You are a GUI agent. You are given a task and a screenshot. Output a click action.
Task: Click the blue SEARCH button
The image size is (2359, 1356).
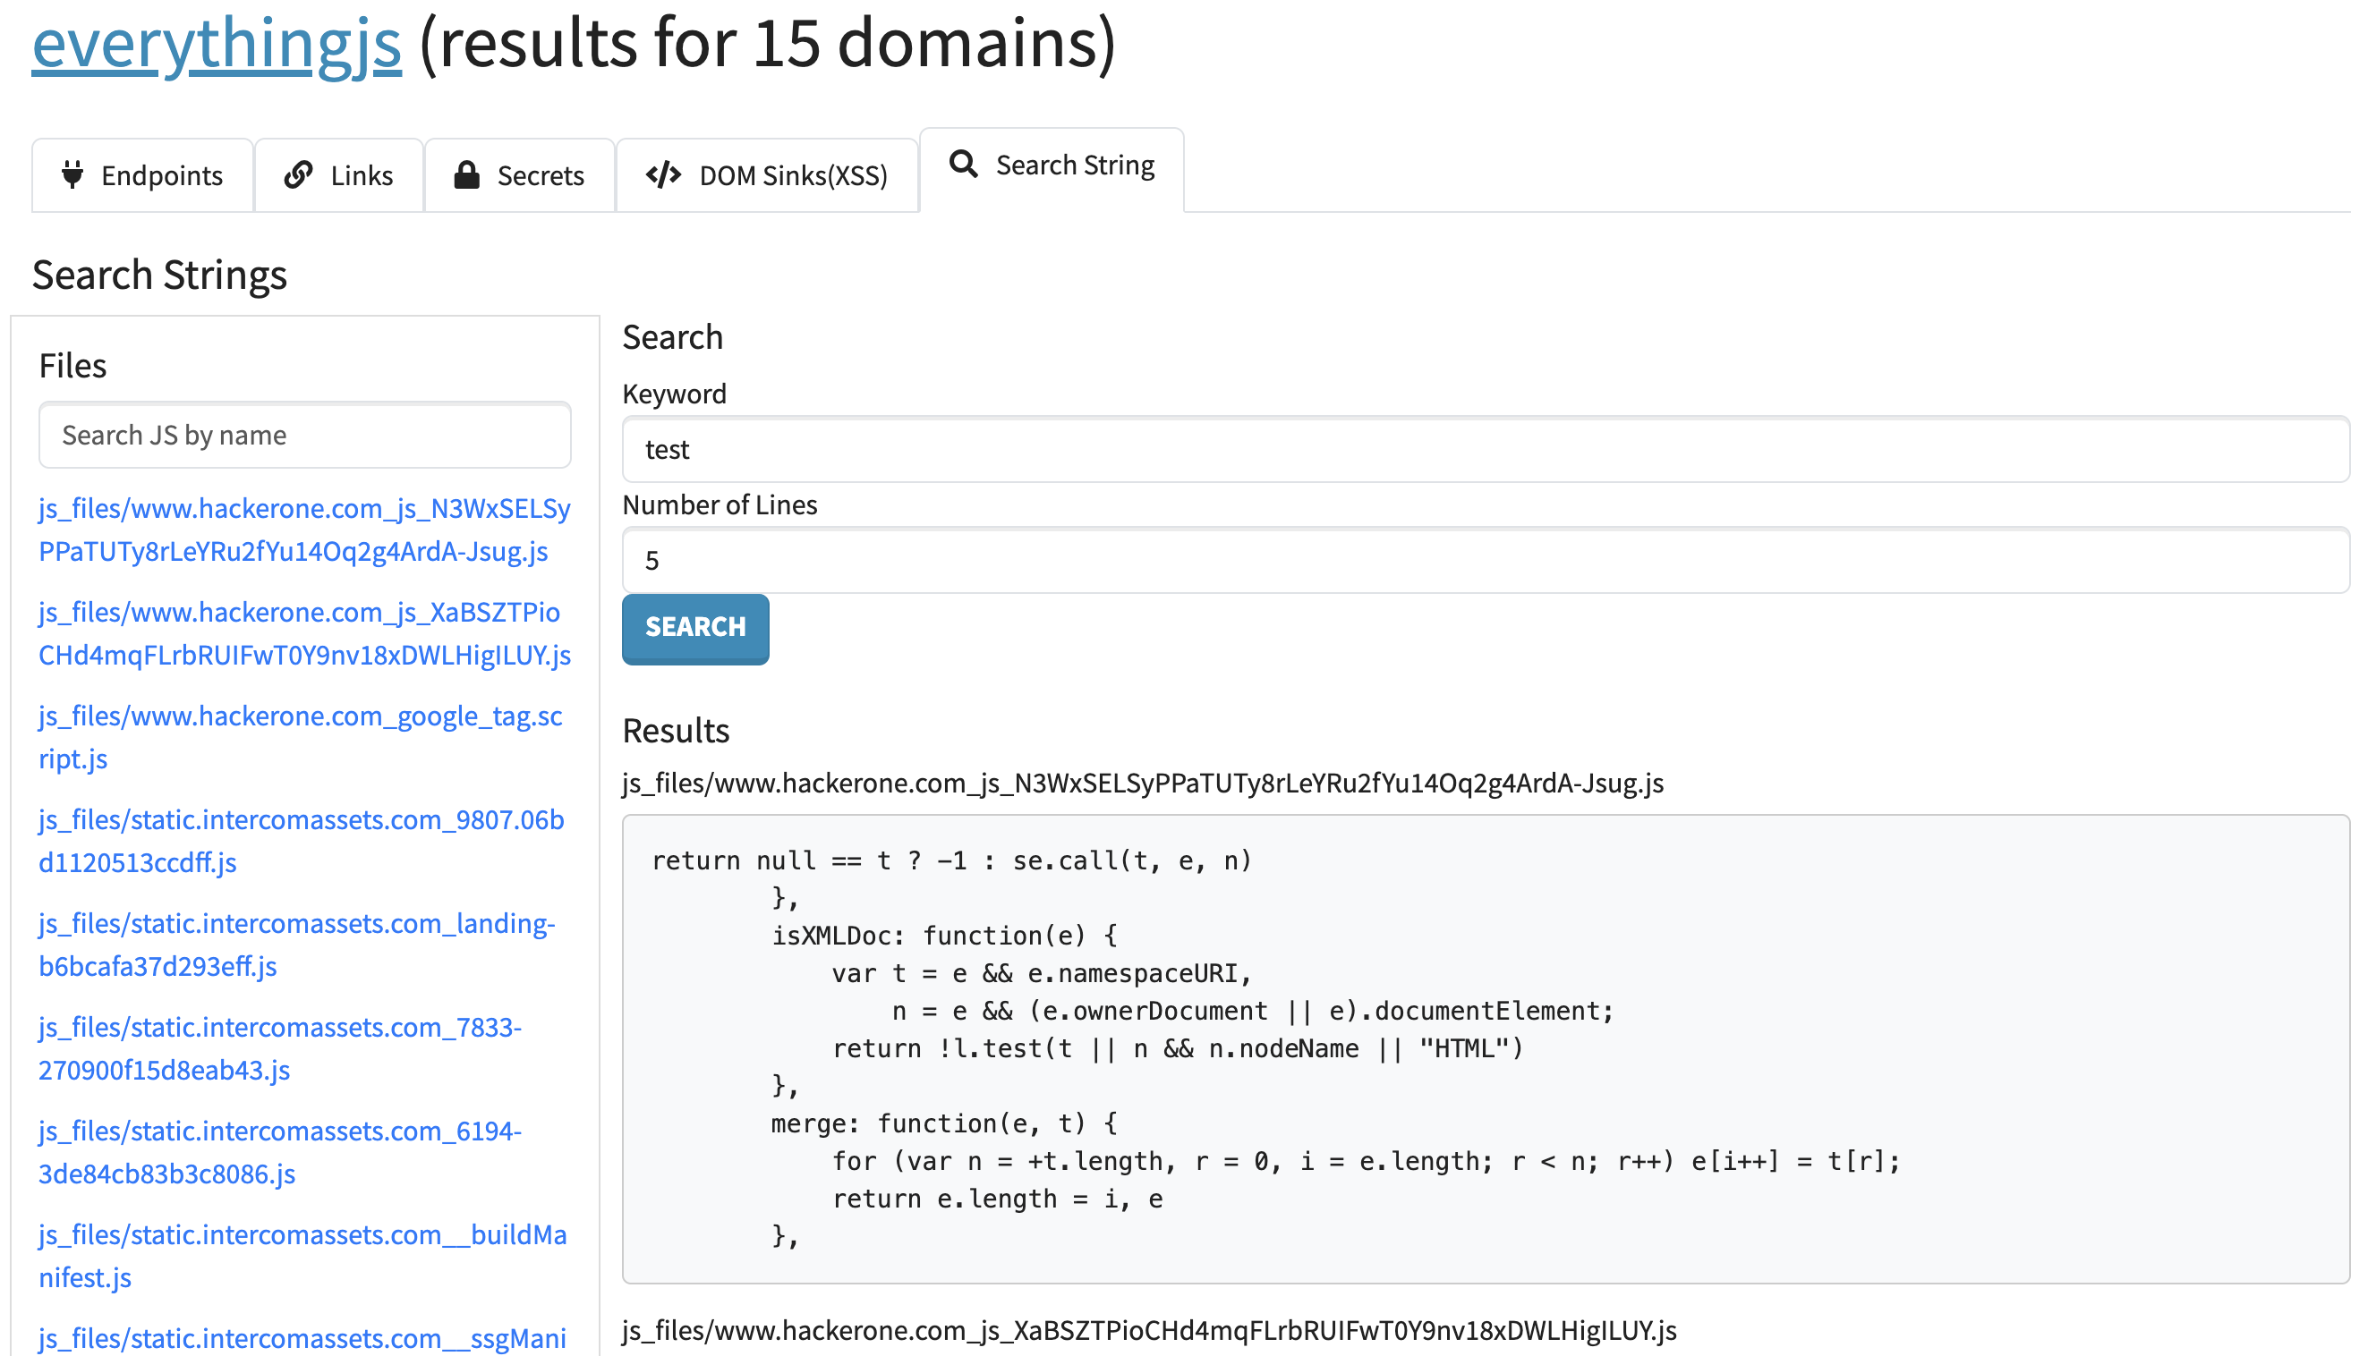click(696, 629)
